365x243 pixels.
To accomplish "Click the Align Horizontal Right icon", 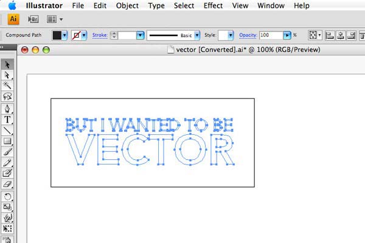I will point(351,35).
